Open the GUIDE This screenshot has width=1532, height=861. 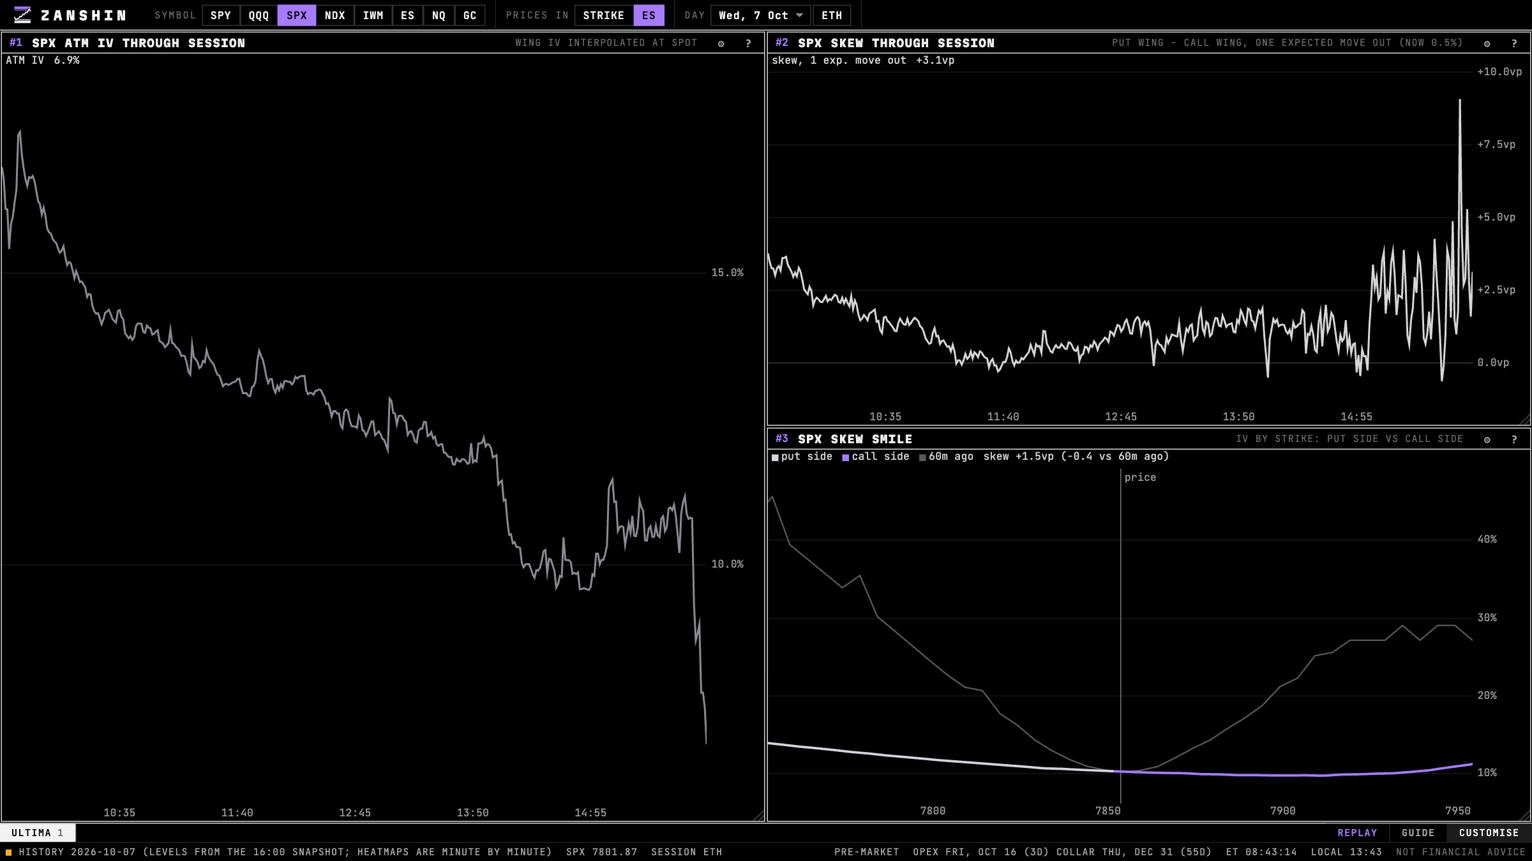tap(1418, 833)
